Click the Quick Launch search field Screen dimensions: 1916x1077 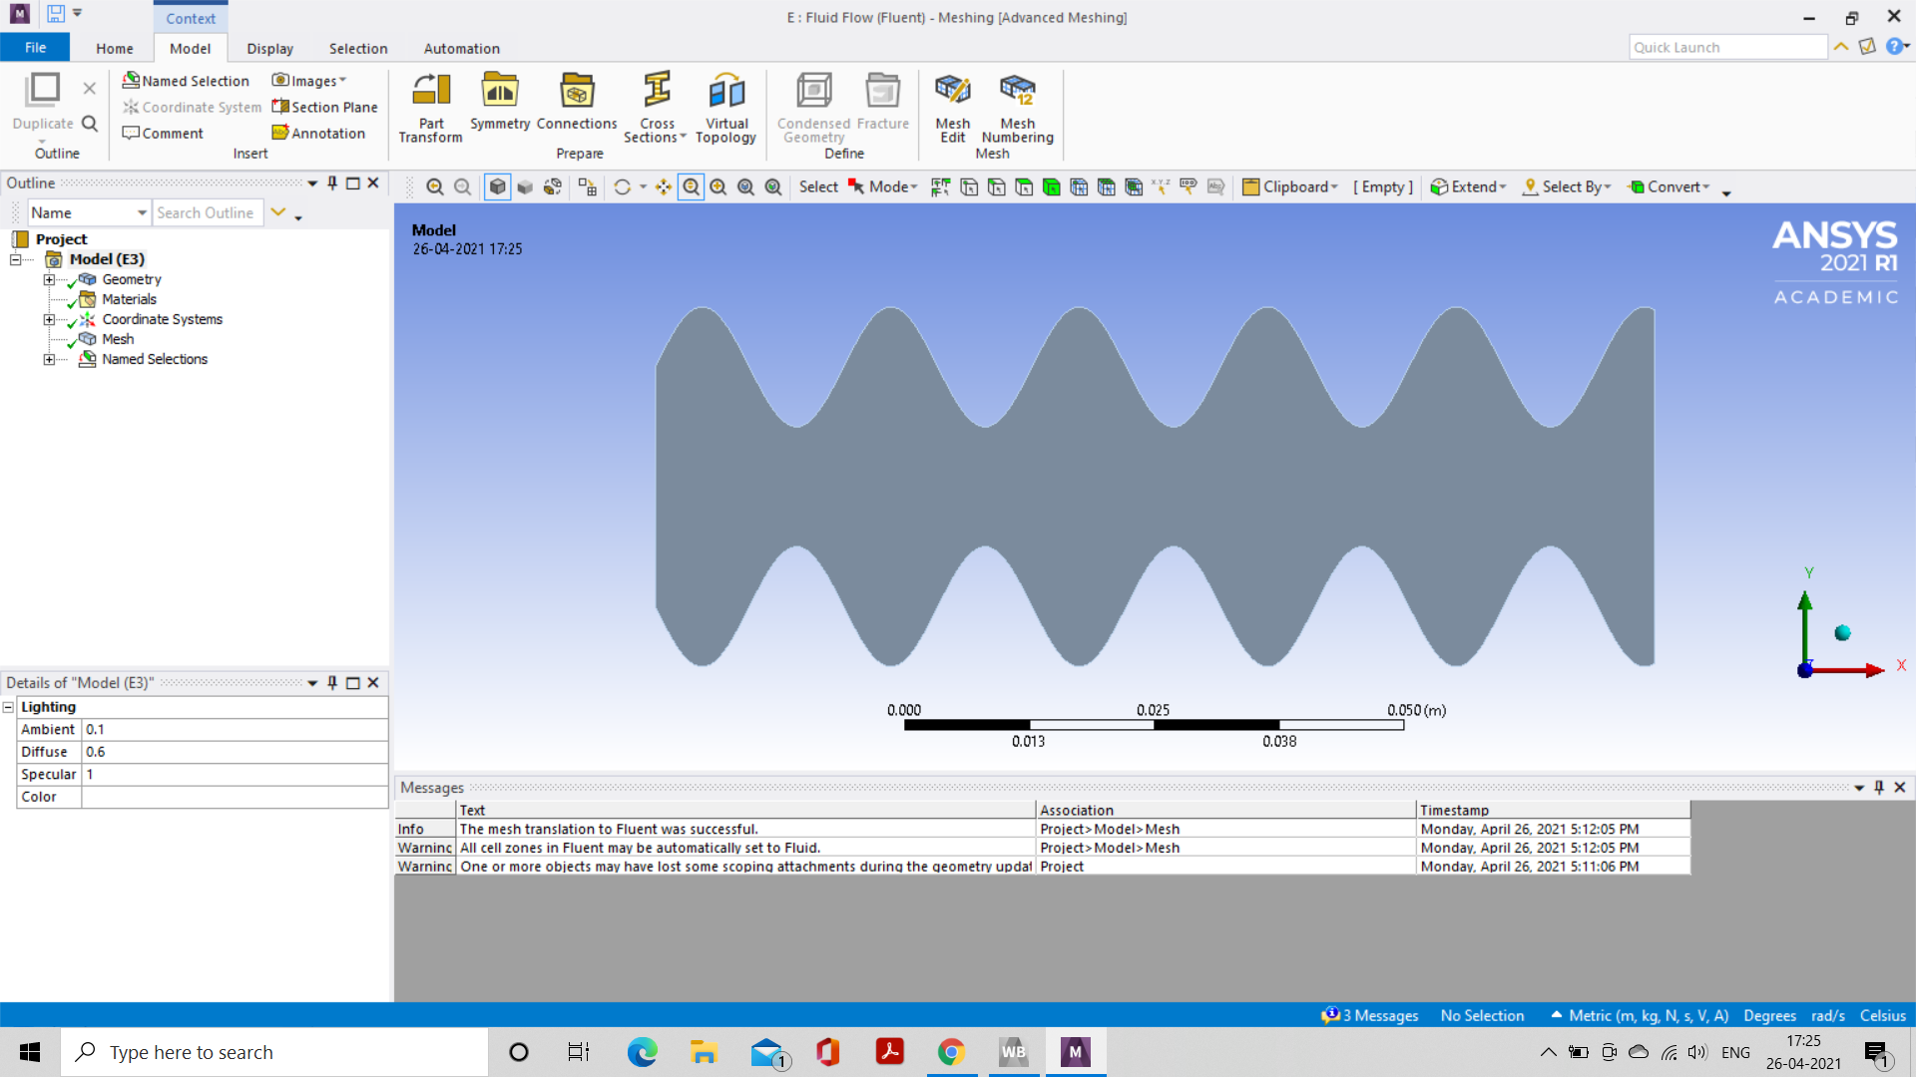pyautogui.click(x=1726, y=47)
